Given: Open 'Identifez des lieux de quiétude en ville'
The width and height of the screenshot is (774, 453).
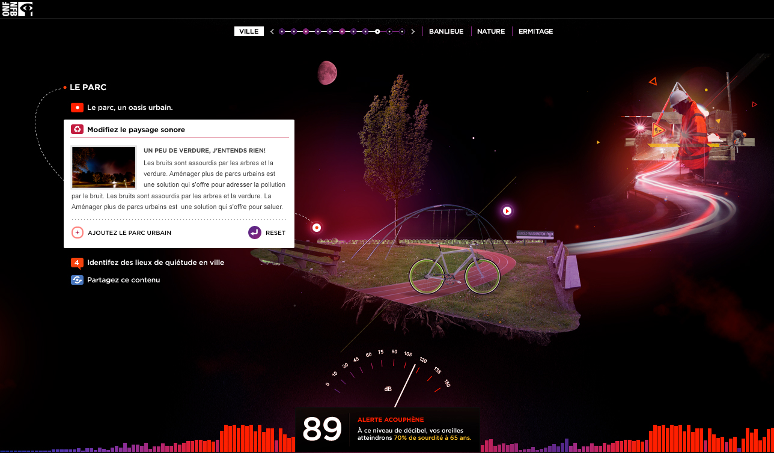Looking at the screenshot, I should point(156,263).
